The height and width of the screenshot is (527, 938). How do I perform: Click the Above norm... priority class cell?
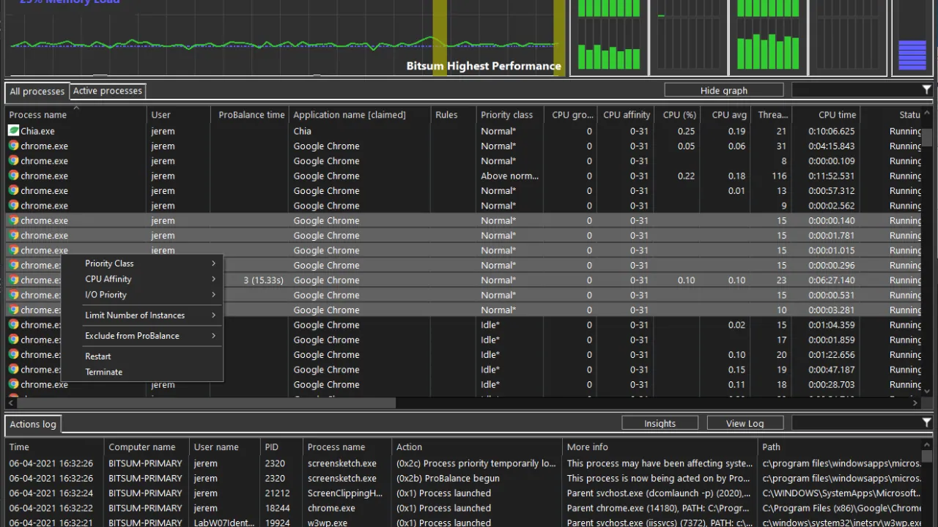tap(509, 176)
